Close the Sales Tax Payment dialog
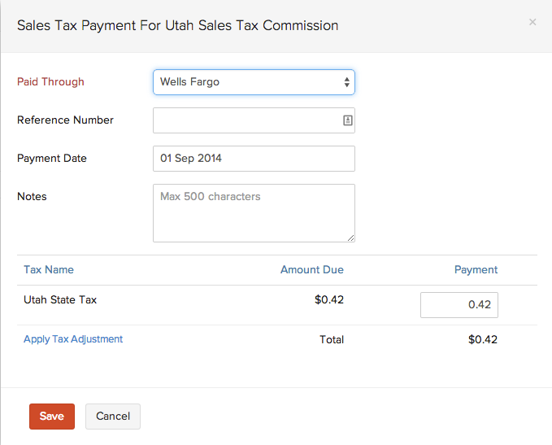 (532, 22)
